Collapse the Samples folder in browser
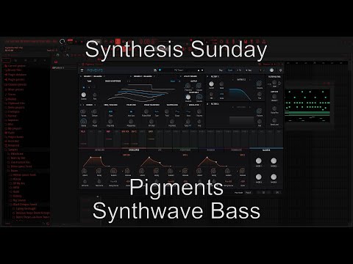353x264 pixels. (11, 150)
